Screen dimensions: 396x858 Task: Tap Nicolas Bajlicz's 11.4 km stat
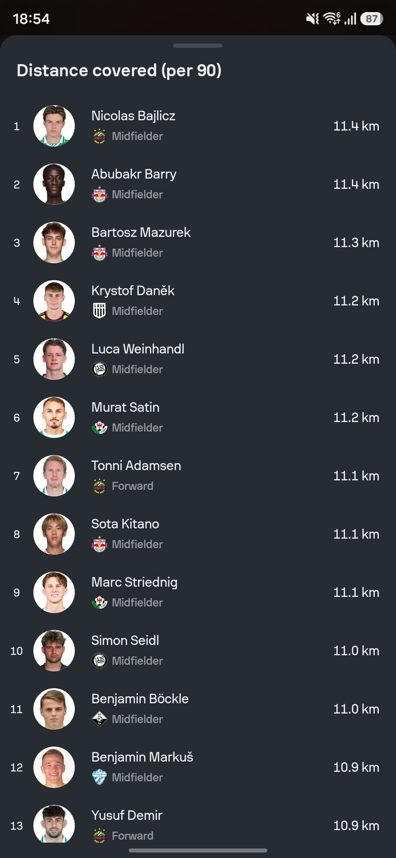(356, 126)
